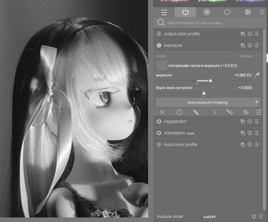This screenshot has height=222, width=268.
Task: Switch to the active modules tab
Action: click(x=185, y=12)
